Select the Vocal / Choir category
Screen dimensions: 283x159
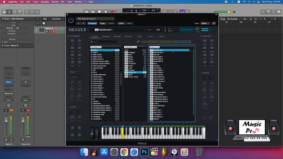point(135,77)
